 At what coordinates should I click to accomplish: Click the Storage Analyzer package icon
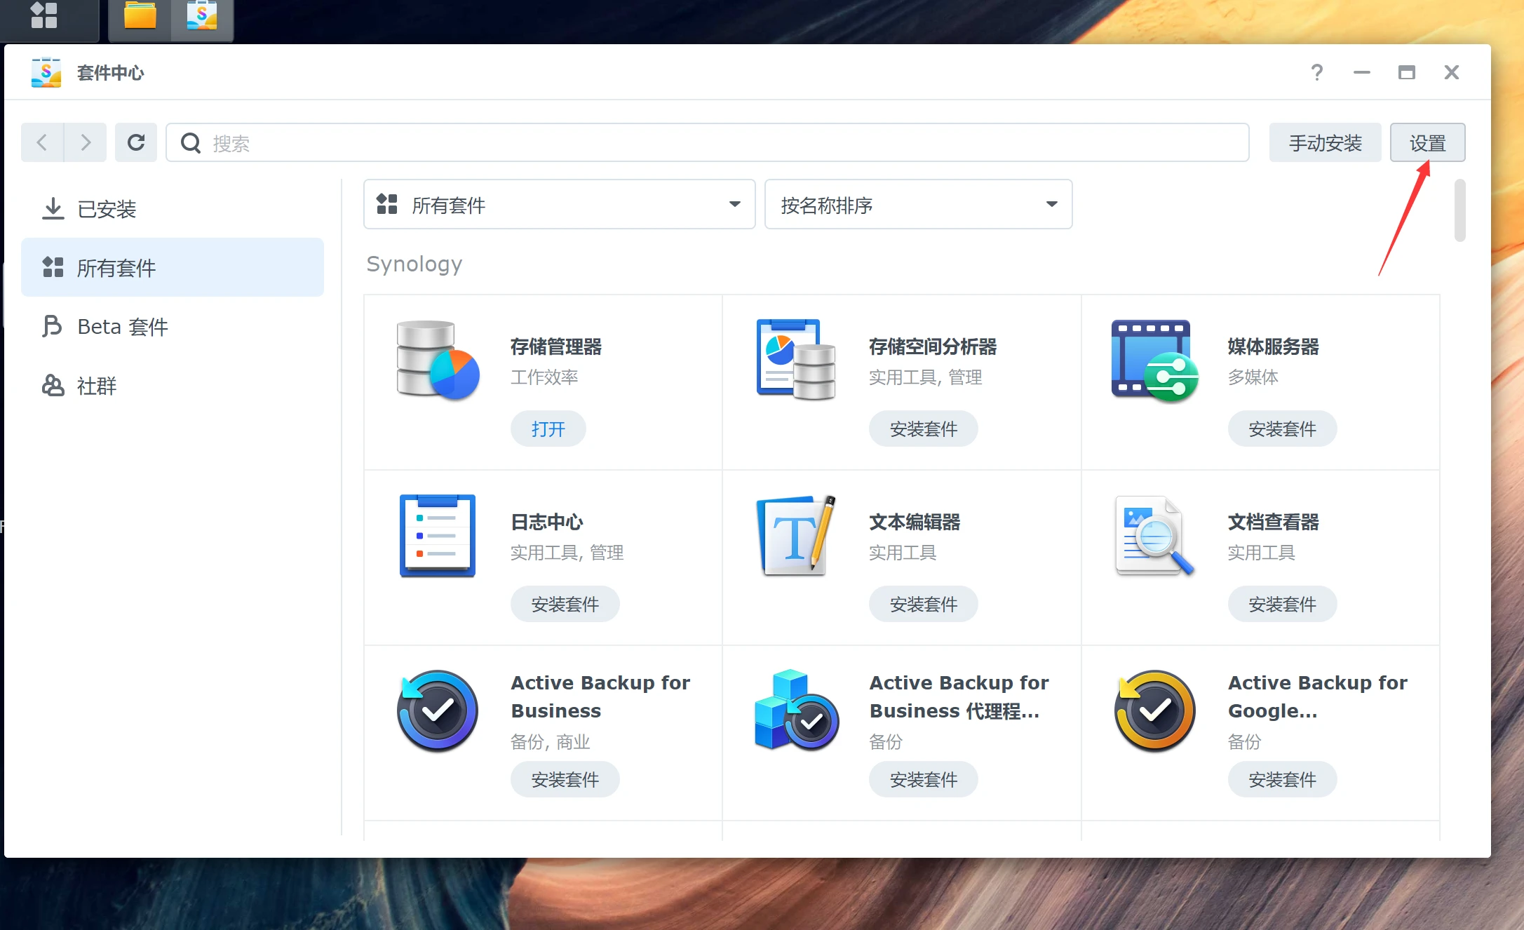(x=796, y=360)
